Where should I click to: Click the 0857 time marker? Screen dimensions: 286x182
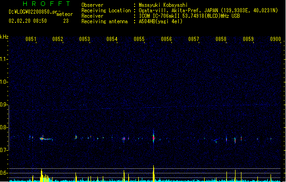pyautogui.click(x=194, y=39)
